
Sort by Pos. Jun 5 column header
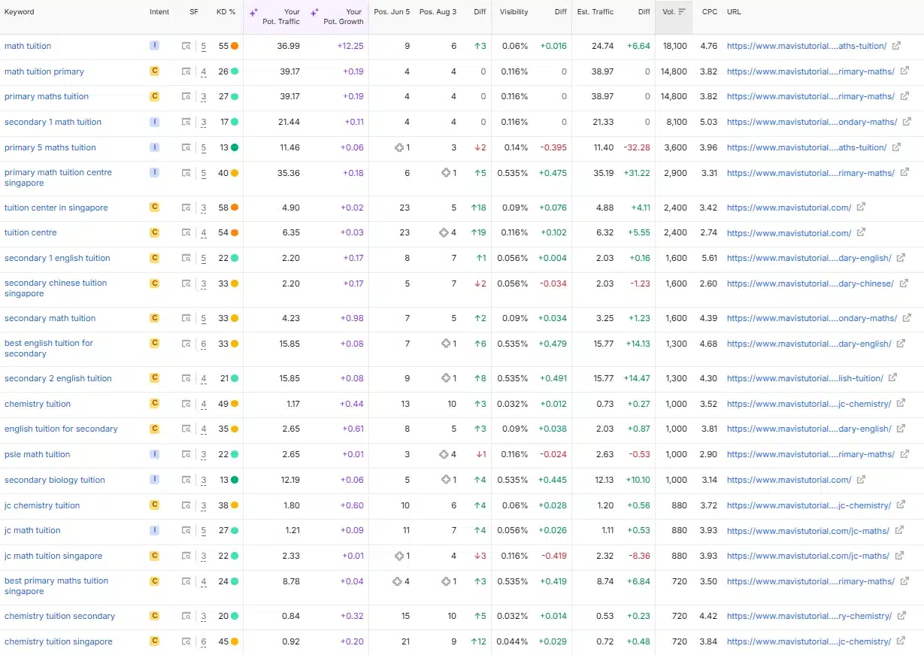click(392, 12)
